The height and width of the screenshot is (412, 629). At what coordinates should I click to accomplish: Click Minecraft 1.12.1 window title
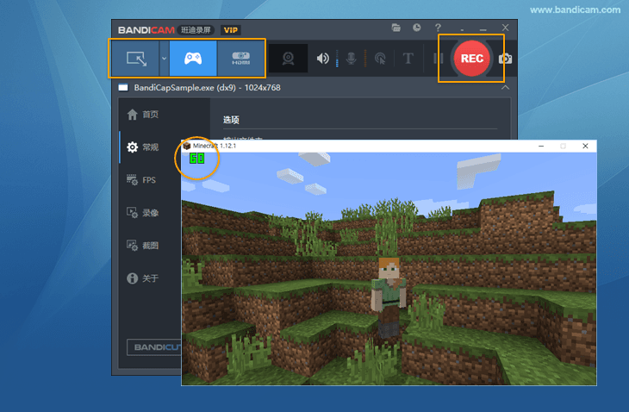point(215,146)
